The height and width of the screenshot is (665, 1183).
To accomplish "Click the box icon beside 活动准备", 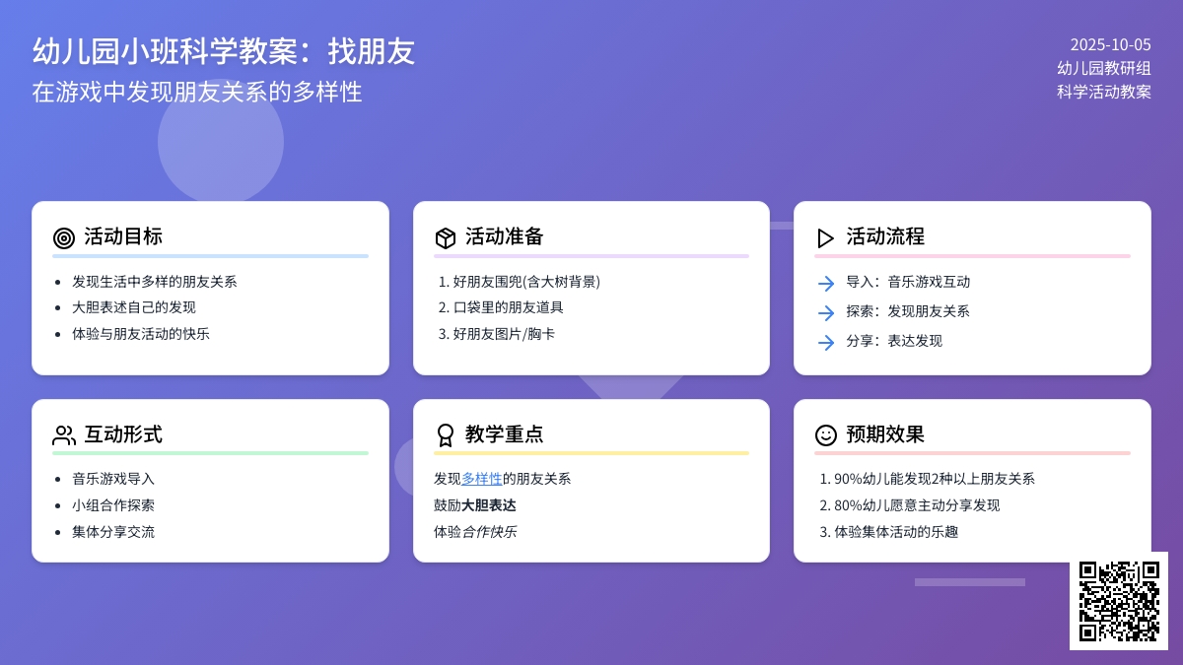I will [446, 237].
